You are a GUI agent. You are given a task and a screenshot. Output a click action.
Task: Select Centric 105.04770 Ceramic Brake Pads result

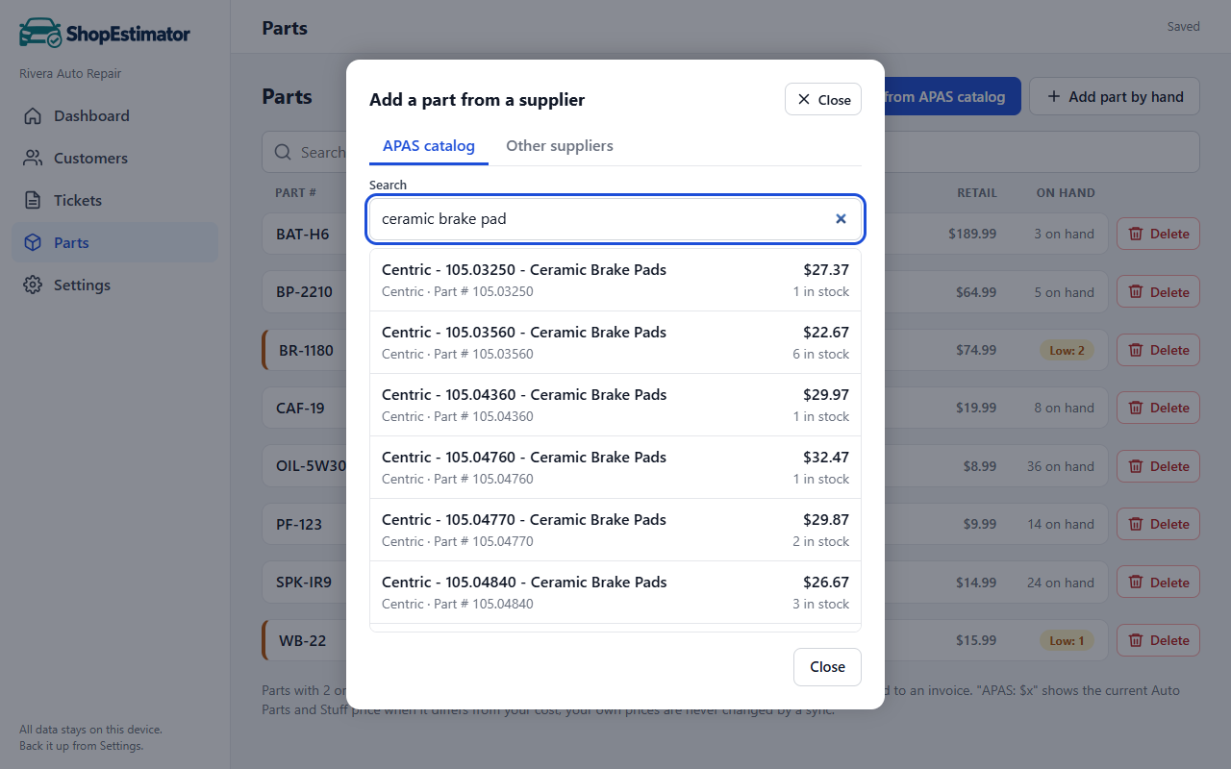pyautogui.click(x=615, y=530)
